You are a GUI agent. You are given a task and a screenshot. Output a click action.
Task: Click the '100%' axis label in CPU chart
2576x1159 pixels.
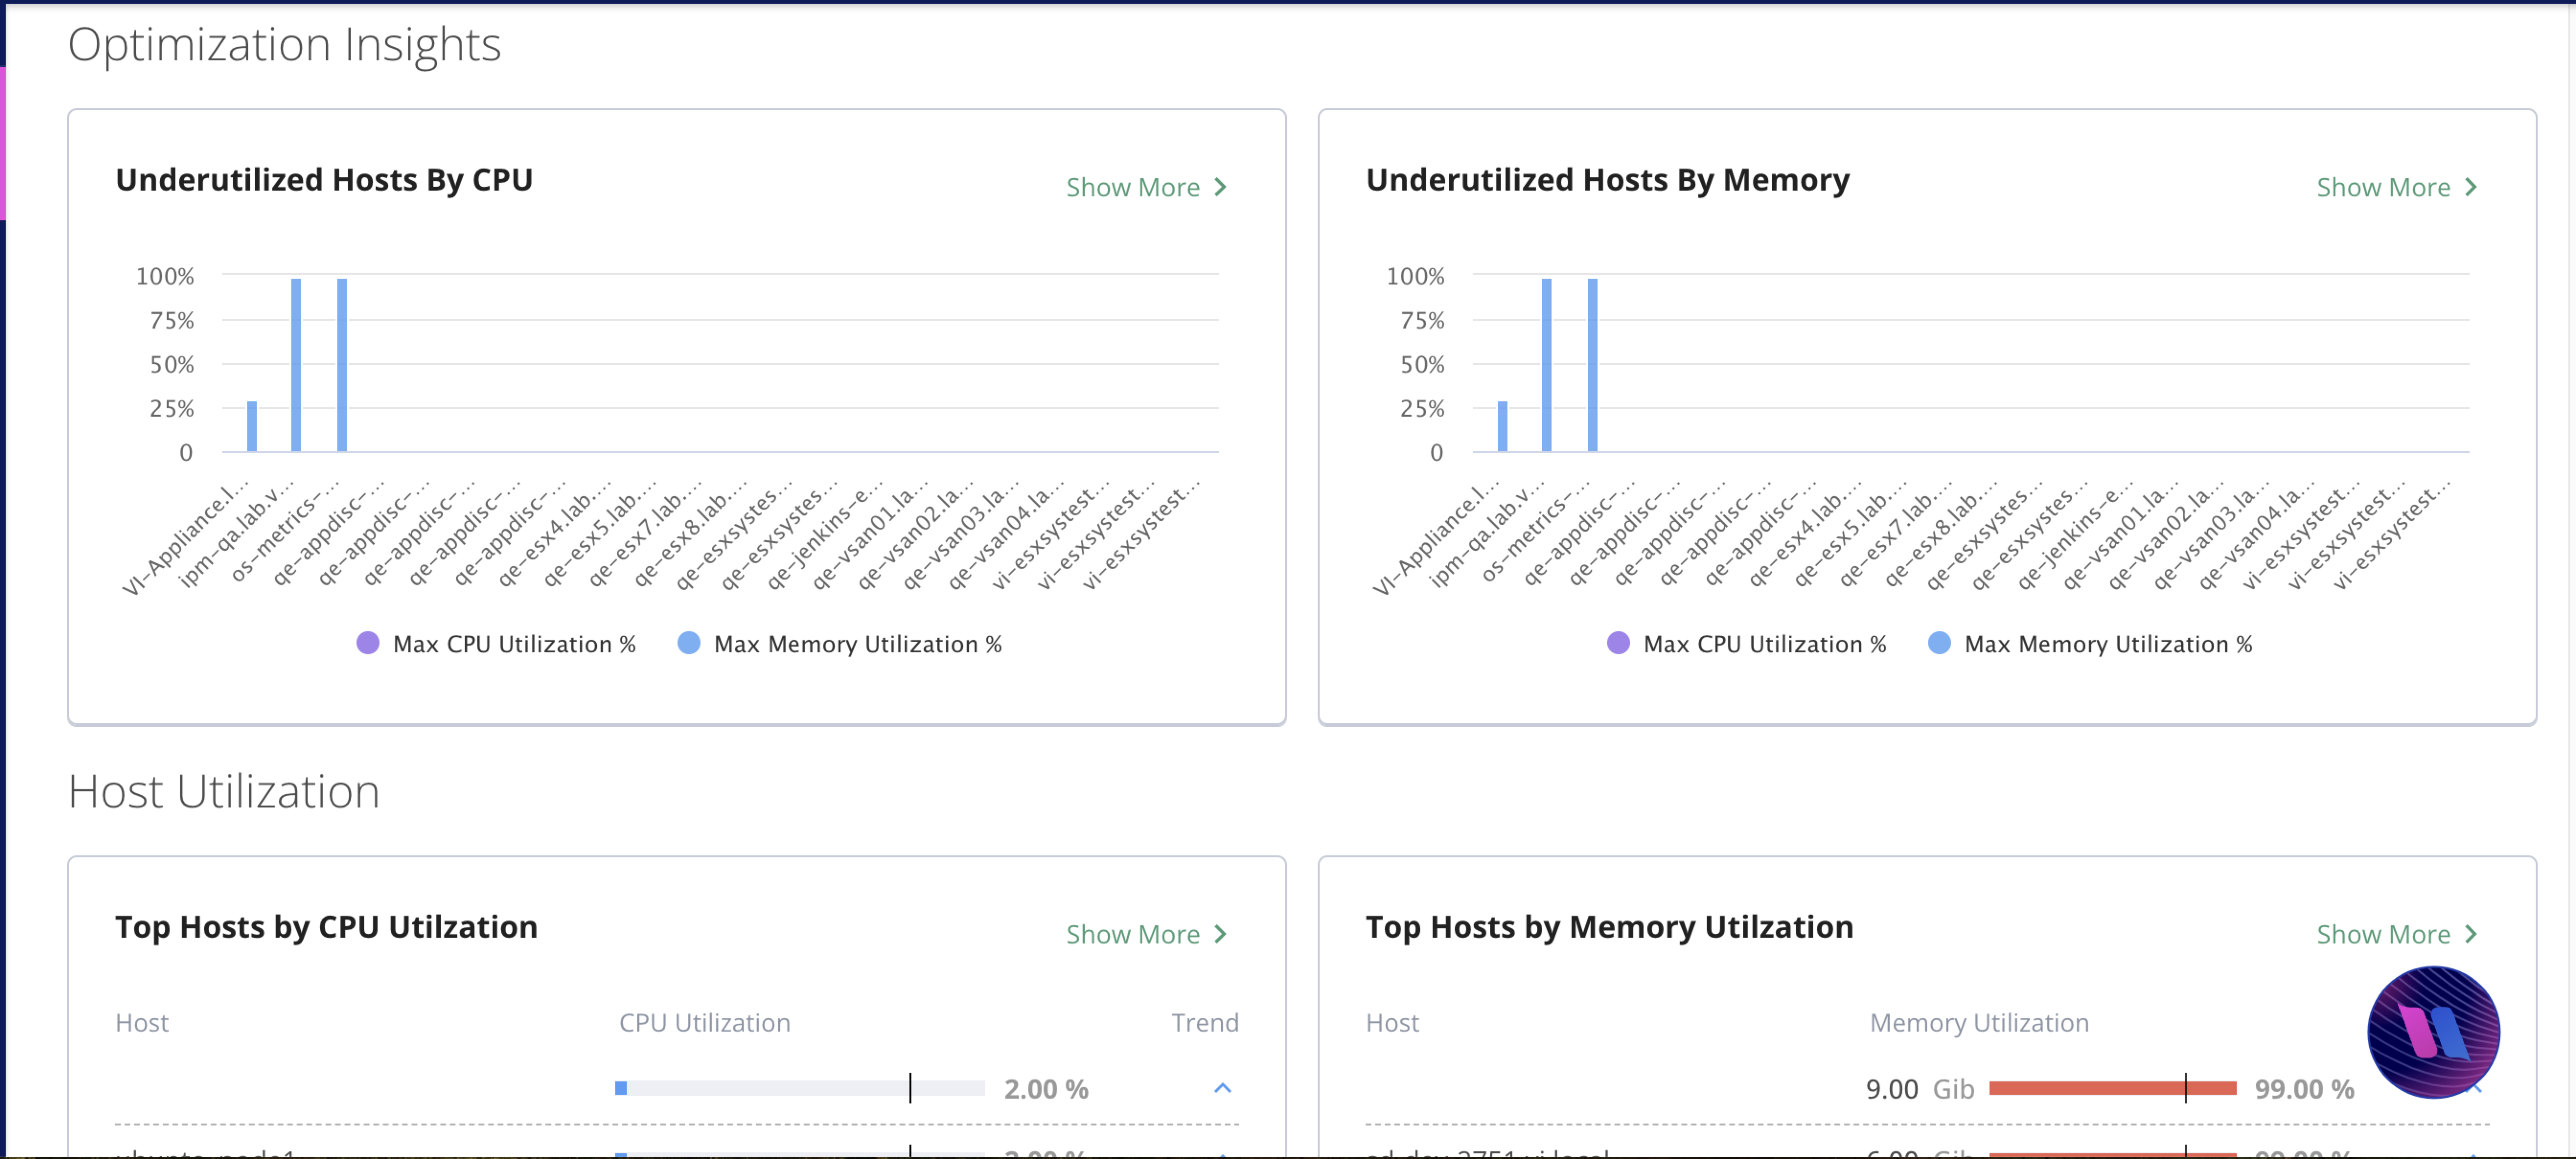pos(165,276)
